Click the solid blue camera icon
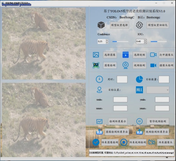This screenshot has width=176, height=161. point(153,65)
